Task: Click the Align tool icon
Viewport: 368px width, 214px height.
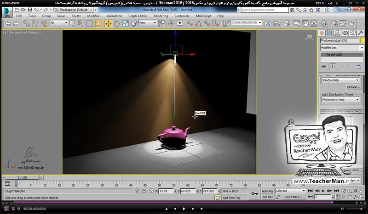Action: click(x=277, y=23)
